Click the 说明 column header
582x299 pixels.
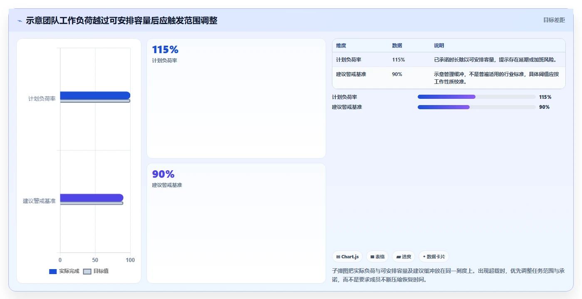(x=439, y=46)
